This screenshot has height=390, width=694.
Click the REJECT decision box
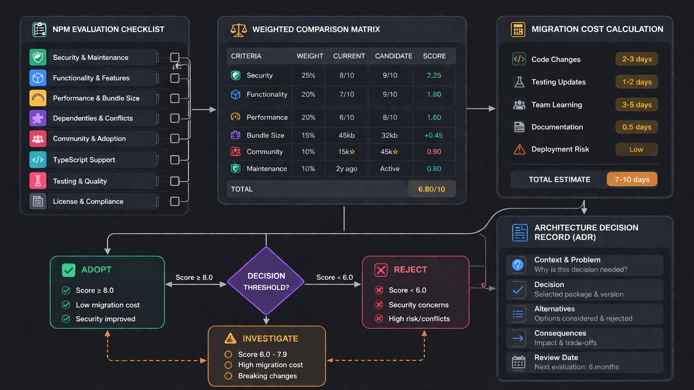click(415, 292)
